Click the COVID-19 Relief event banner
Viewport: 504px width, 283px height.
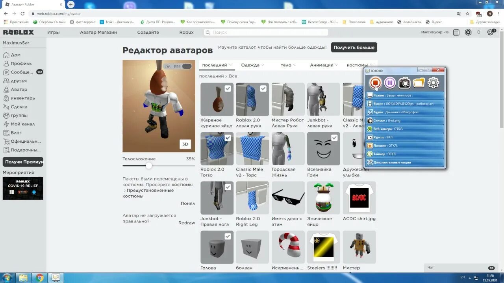23,188
